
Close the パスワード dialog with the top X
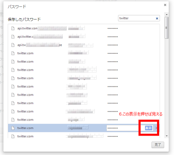coord(165,5)
